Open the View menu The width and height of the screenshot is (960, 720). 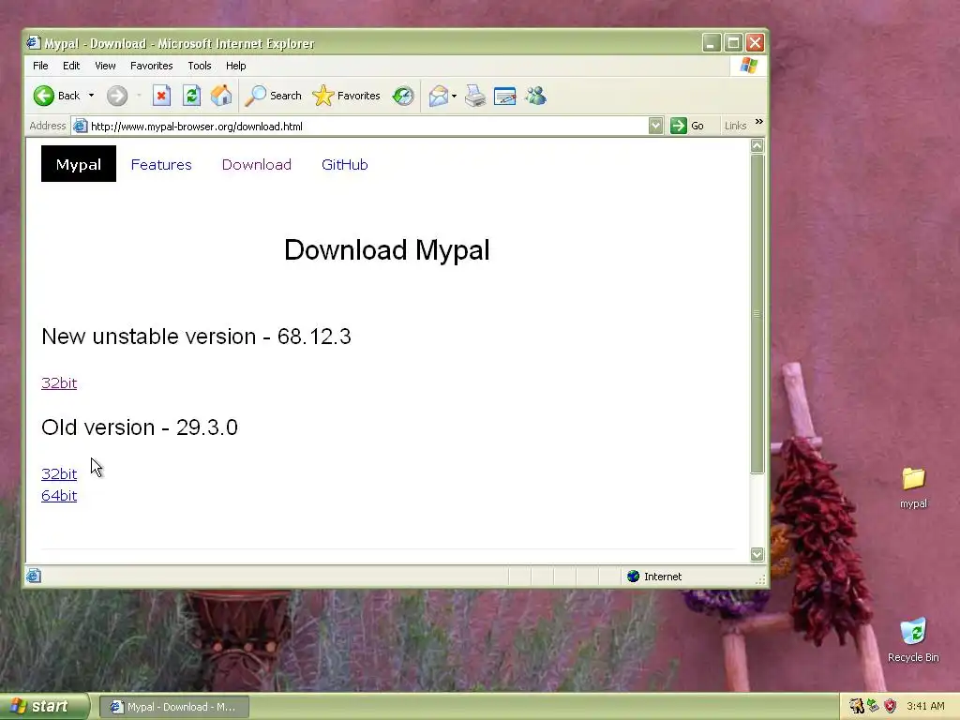(x=105, y=66)
